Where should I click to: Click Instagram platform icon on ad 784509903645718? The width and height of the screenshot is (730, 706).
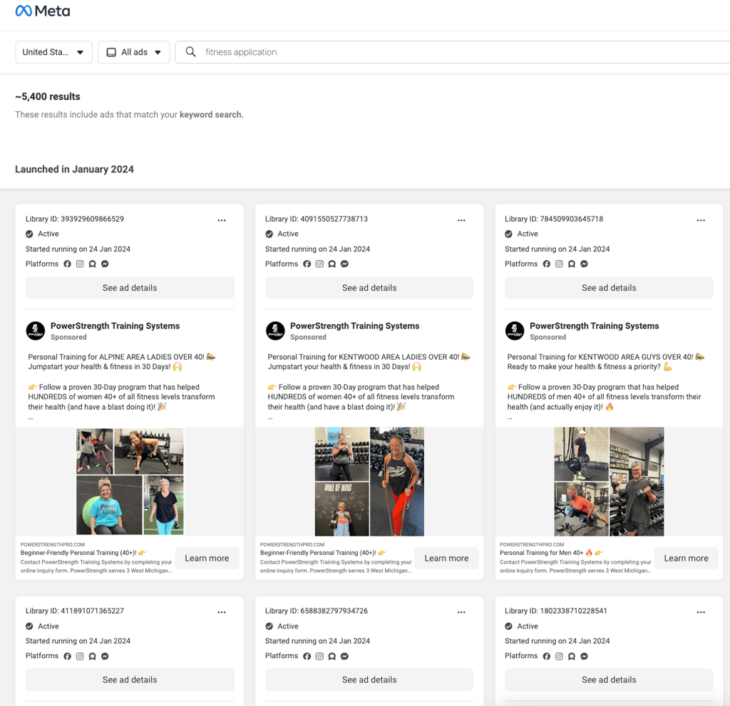coord(559,264)
